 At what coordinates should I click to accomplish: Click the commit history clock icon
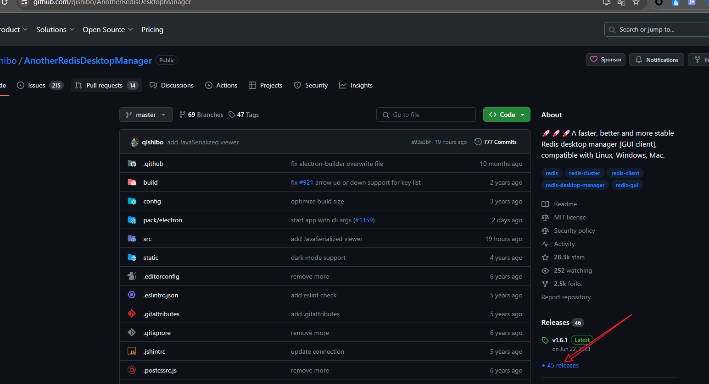tap(478, 142)
